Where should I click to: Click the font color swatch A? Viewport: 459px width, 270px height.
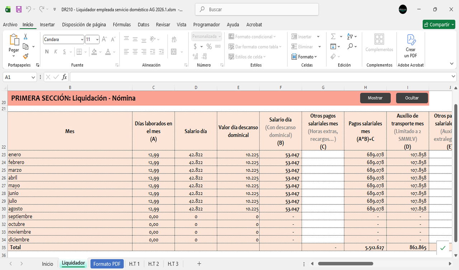point(108,52)
